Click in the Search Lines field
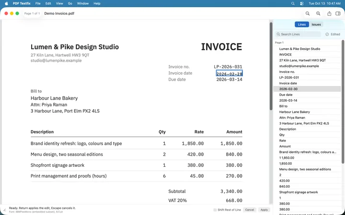Viewport: 345px width, 215px height. pyautogui.click(x=298, y=34)
